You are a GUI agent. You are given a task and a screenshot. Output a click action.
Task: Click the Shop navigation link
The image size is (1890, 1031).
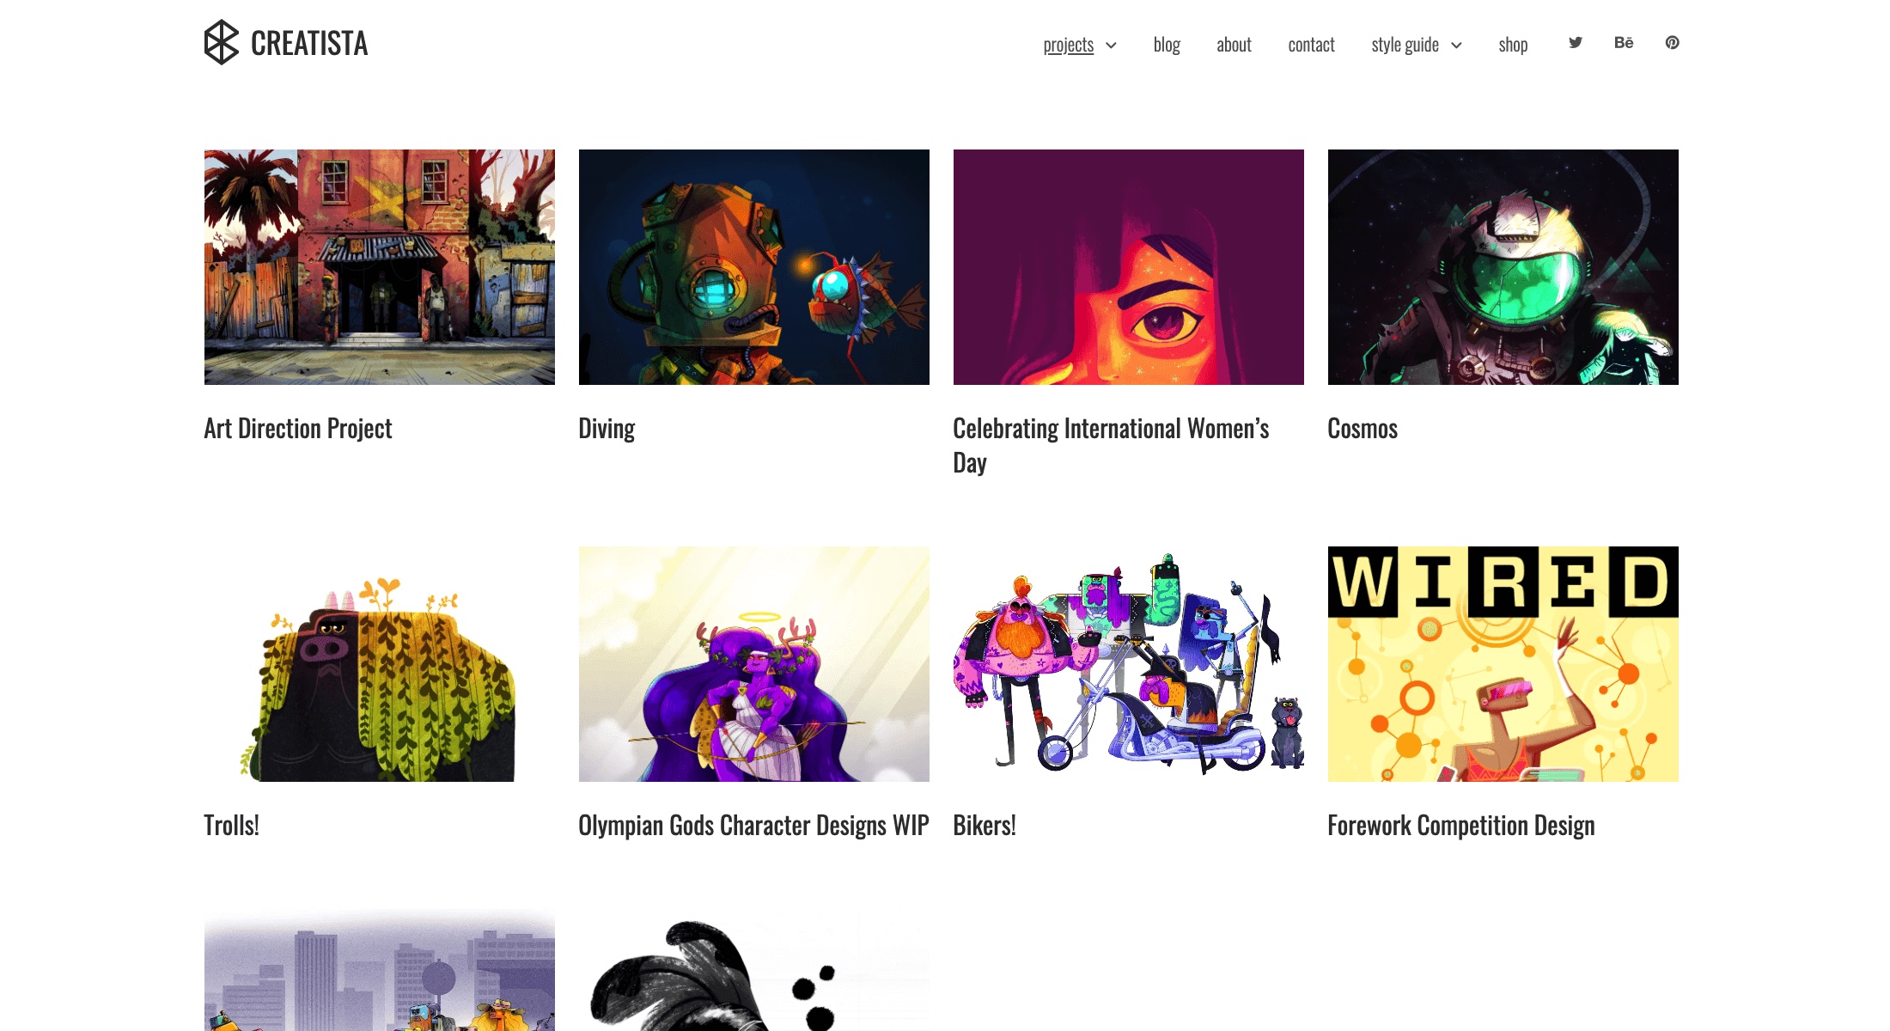pos(1512,42)
